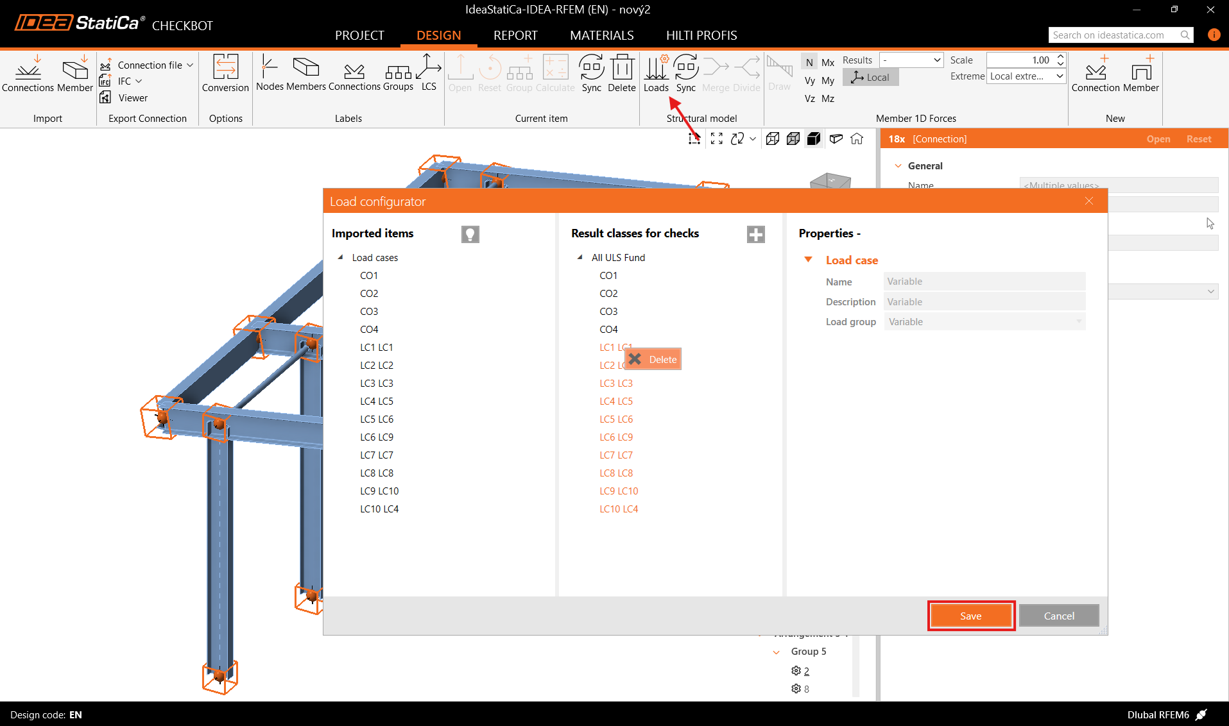
Task: Open the Results dropdown
Action: pos(911,60)
